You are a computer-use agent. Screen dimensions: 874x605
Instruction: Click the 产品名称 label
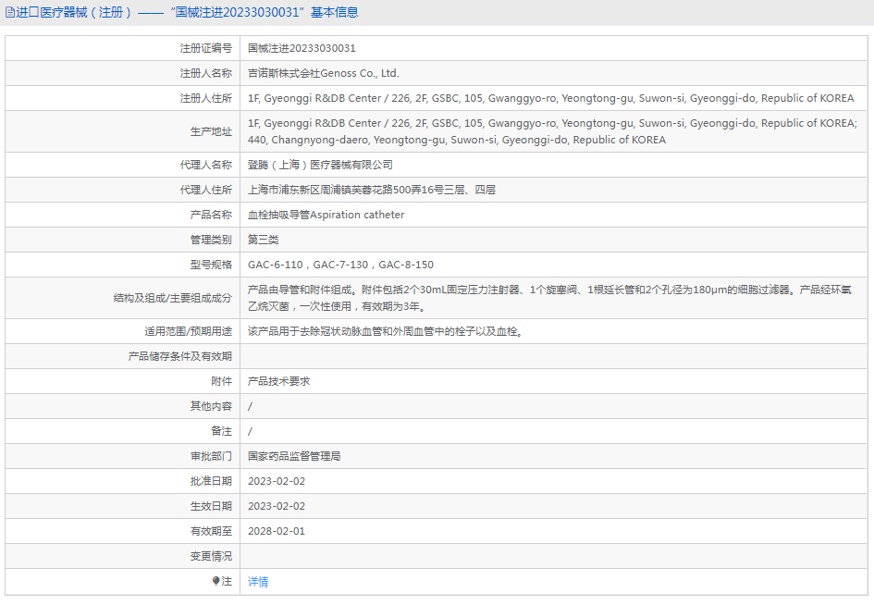click(211, 215)
